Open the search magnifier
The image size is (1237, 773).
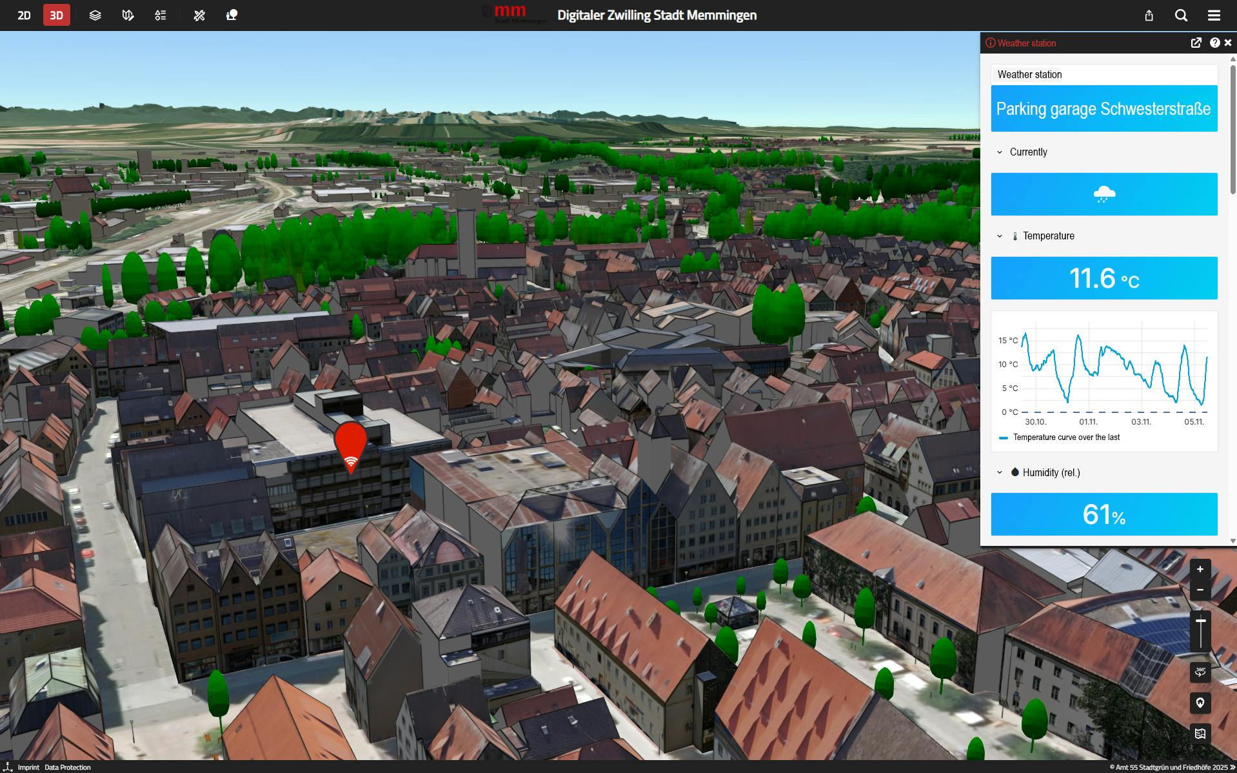1181,15
